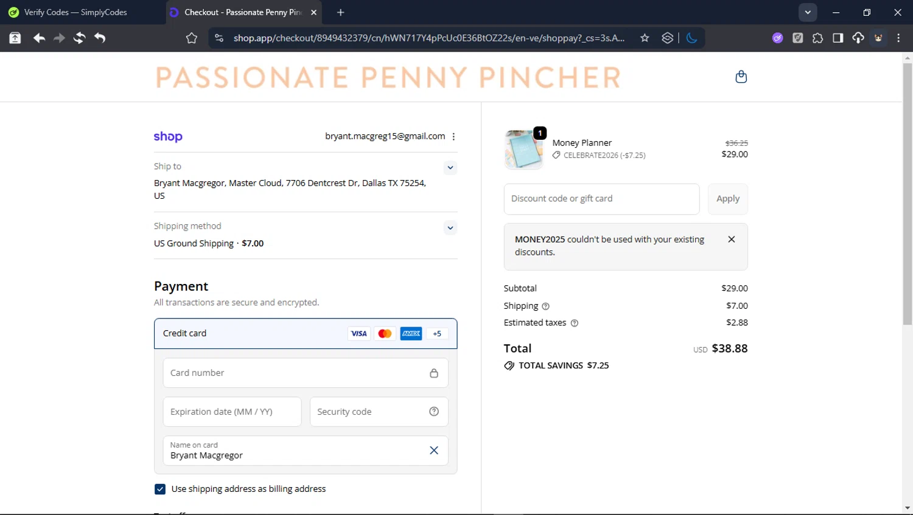Click the purple round extension icon
This screenshot has width=913, height=515.
point(777,38)
